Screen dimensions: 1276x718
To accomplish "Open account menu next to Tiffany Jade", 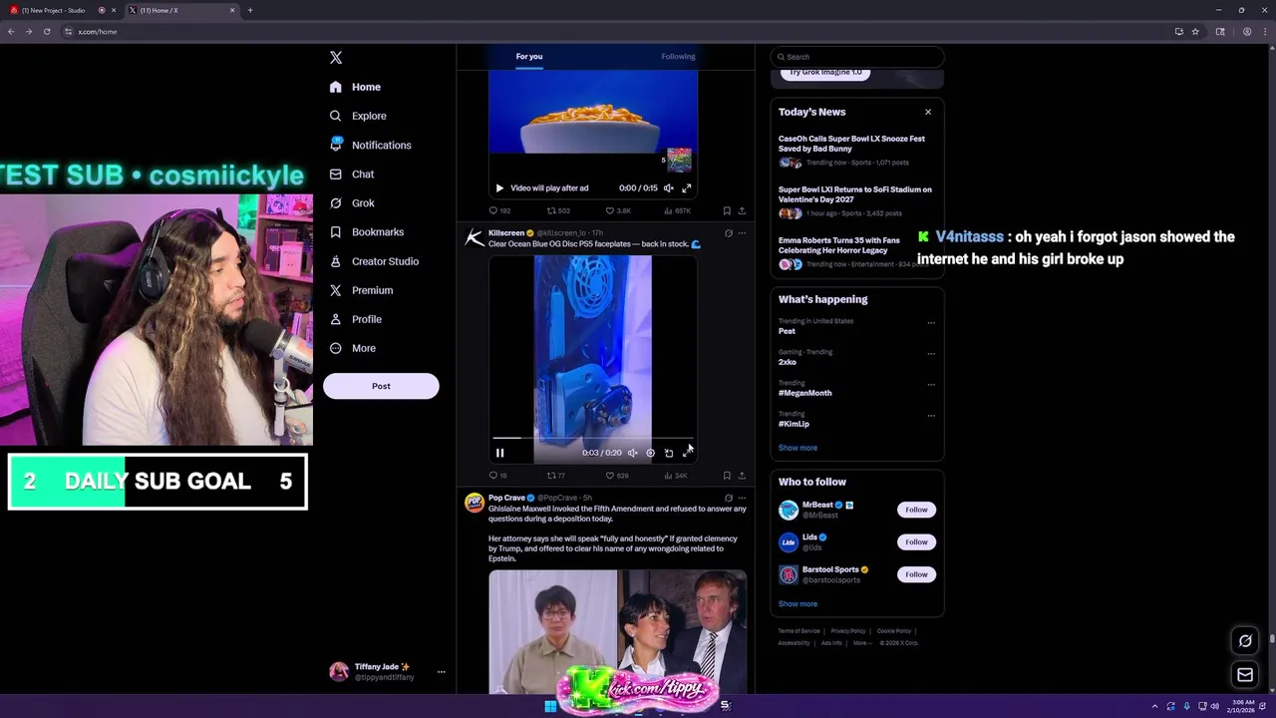I will 441,672.
